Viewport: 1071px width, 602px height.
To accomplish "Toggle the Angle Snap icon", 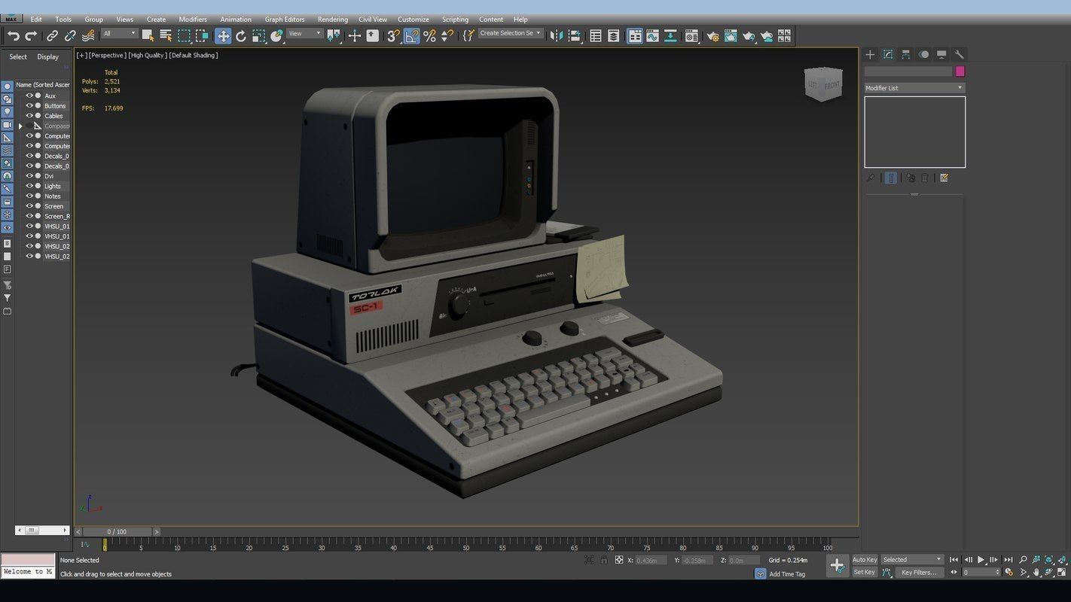I will click(411, 35).
